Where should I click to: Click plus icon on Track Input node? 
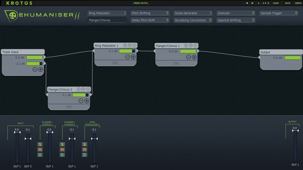41,69
